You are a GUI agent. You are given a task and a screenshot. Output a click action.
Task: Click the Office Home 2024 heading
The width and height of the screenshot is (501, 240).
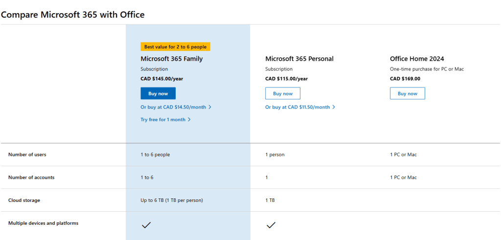(417, 59)
